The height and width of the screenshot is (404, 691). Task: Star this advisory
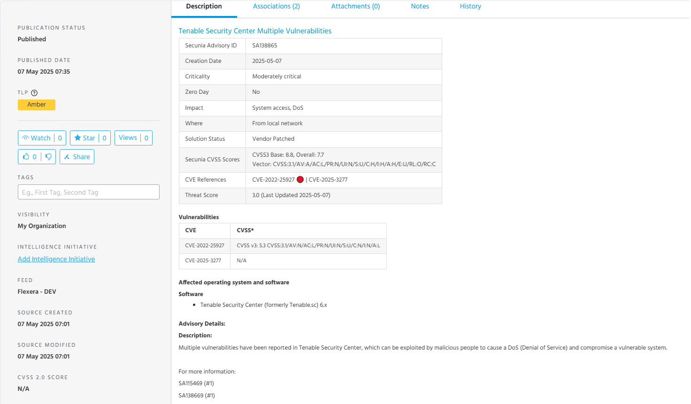(x=90, y=138)
